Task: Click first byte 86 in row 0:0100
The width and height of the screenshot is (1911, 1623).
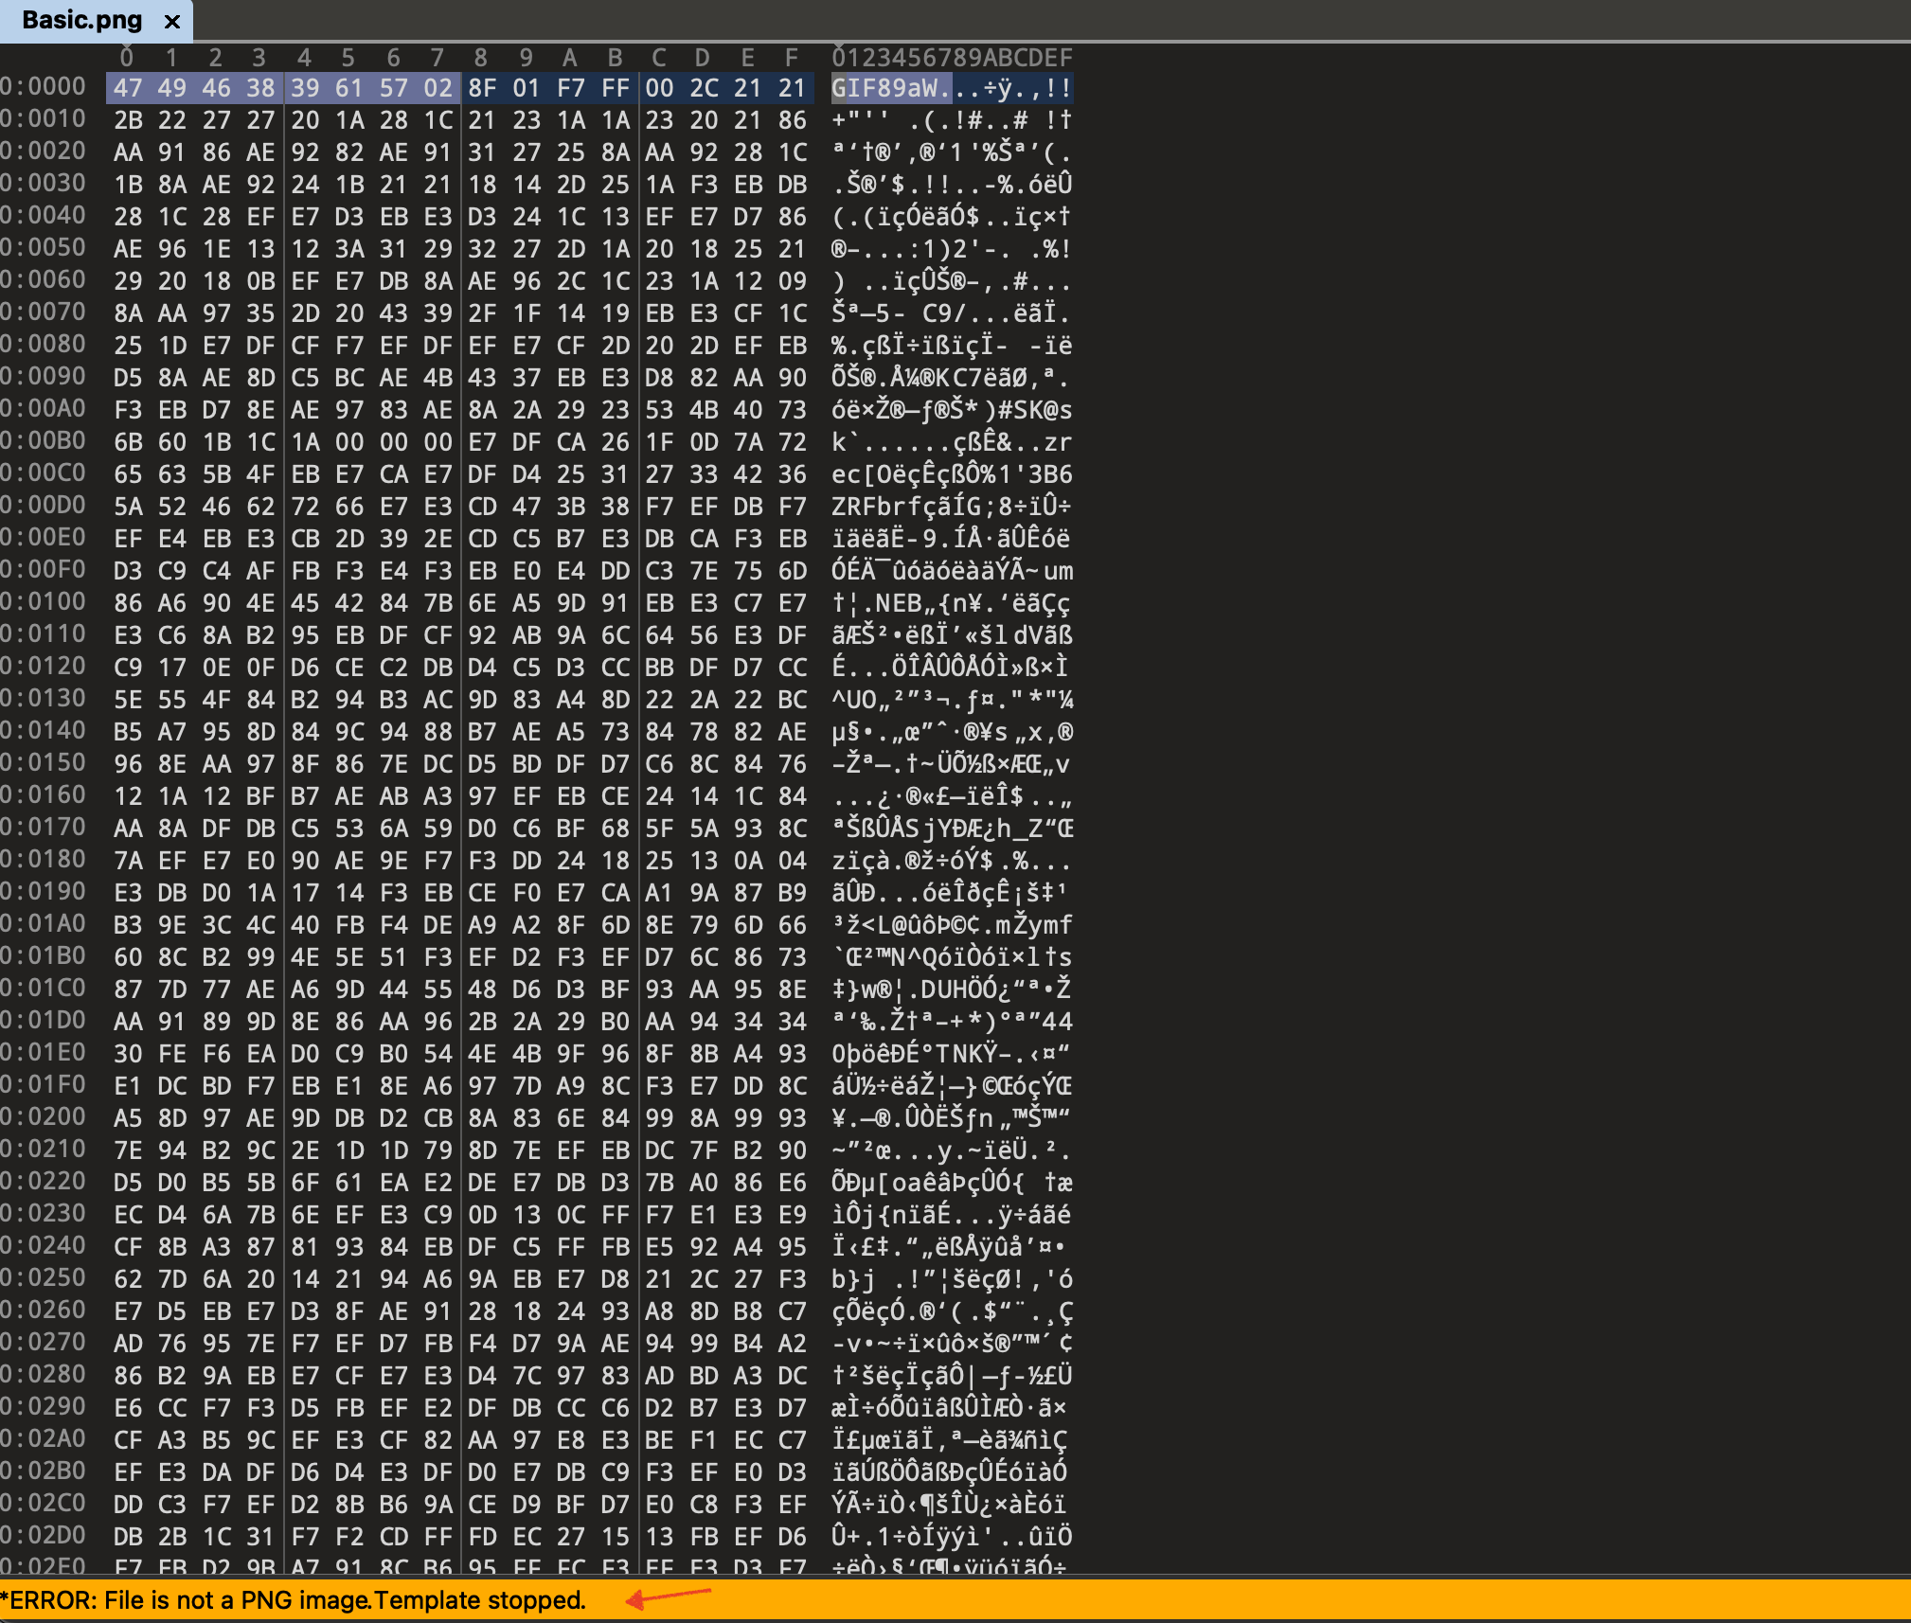Action: coord(128,603)
